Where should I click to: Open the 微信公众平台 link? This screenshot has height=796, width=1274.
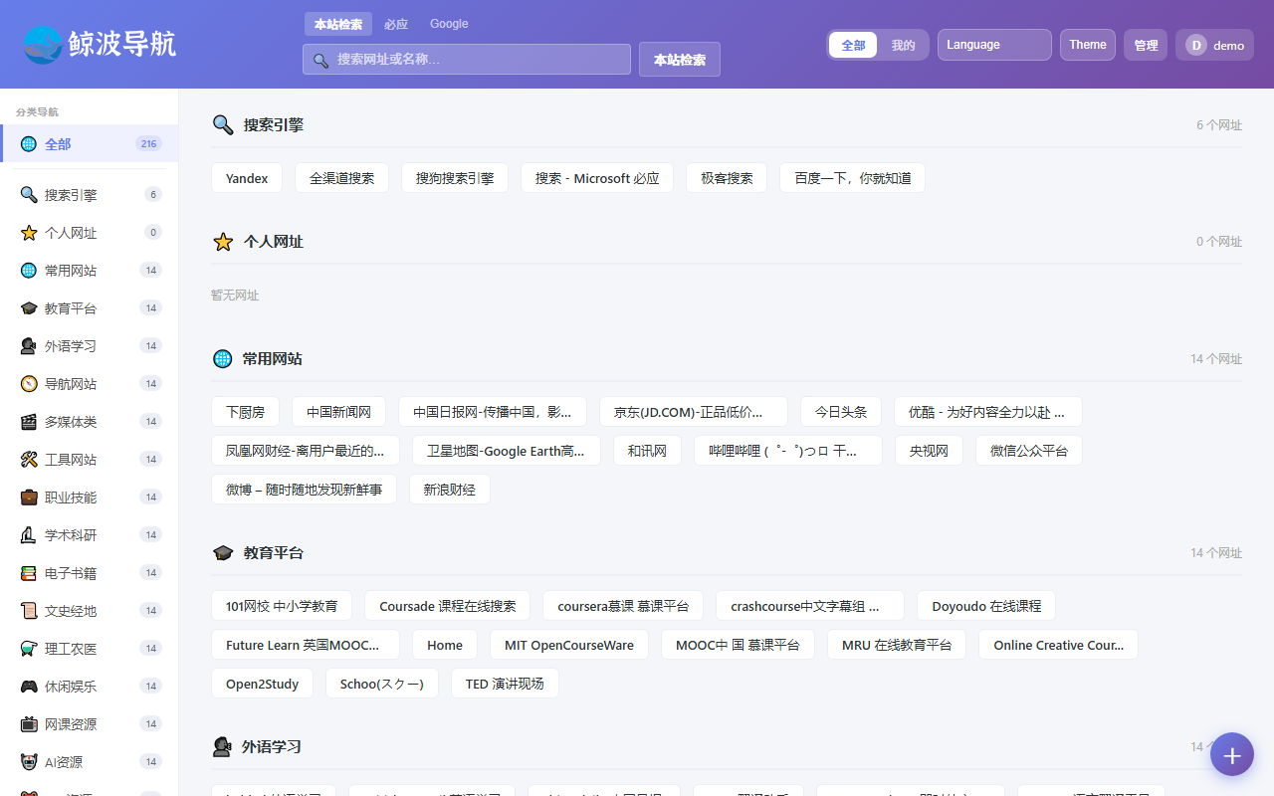1029,451
